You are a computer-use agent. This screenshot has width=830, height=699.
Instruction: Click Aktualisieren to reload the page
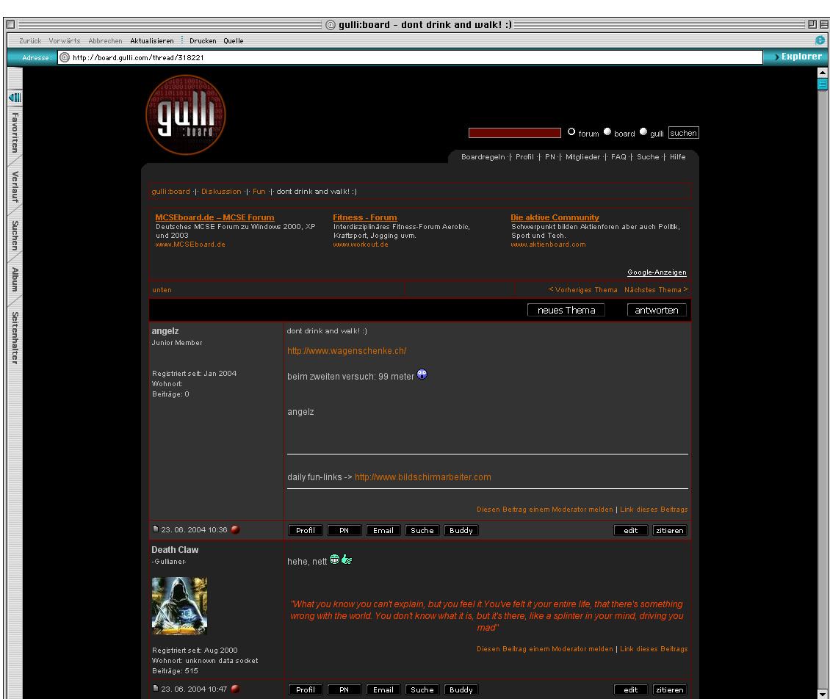click(152, 40)
